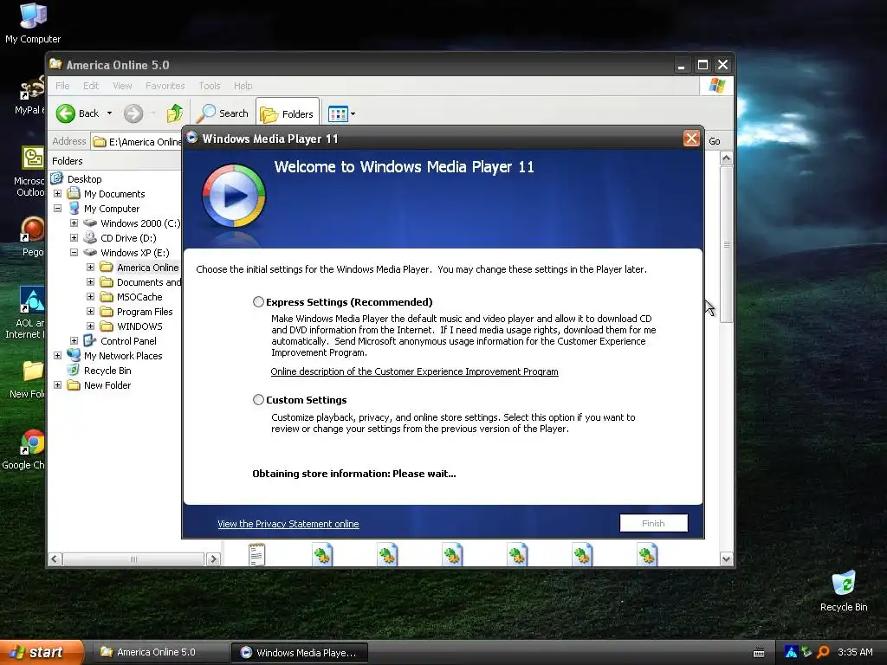887x665 pixels.
Task: Open the Views dropdown button
Action: point(341,113)
